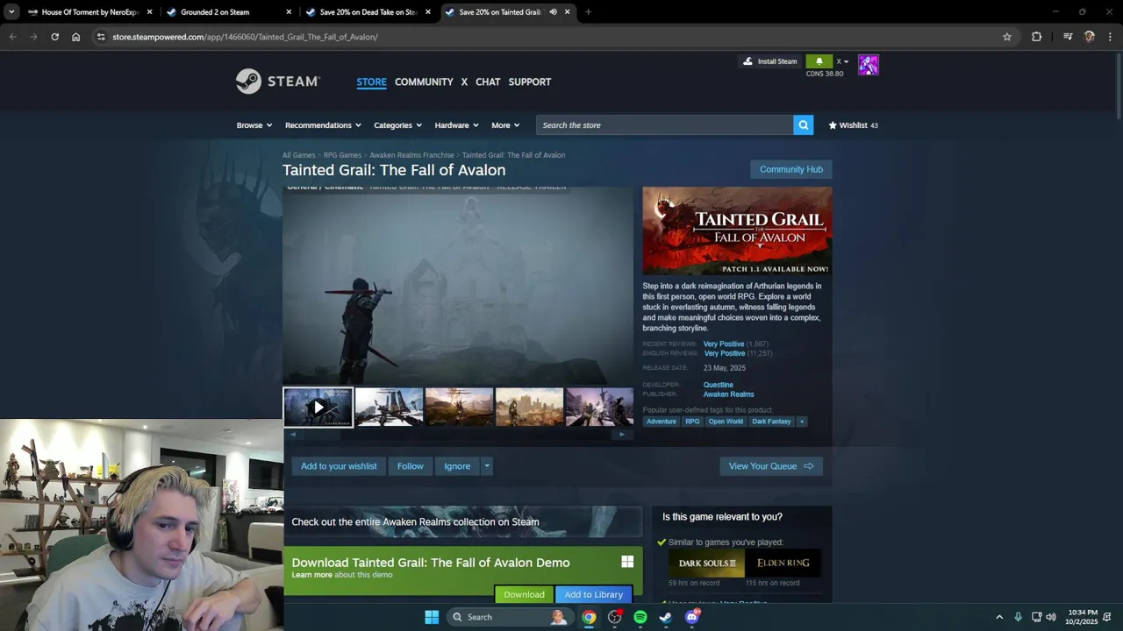Open RPG Games breadcrumb

(342, 155)
